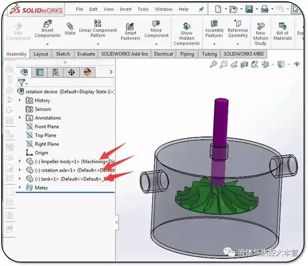308x266 pixels.
Task: Click Section View icon in view toolbar
Action: click(244, 64)
